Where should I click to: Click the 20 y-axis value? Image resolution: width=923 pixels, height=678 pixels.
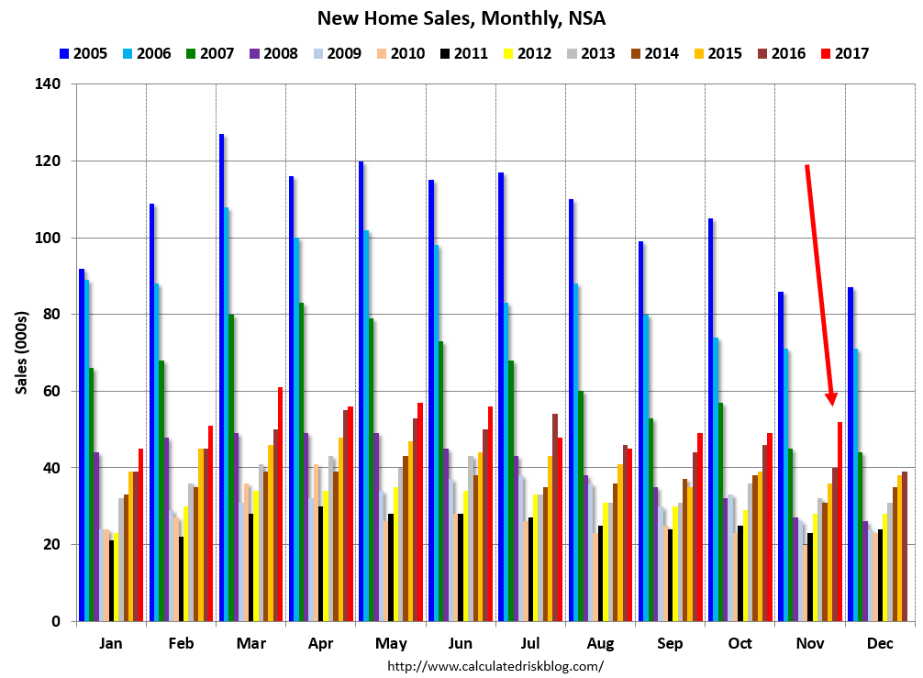51,544
